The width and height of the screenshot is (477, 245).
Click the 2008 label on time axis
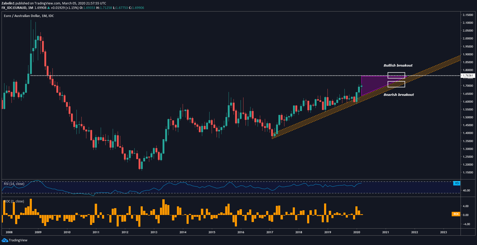(9, 232)
